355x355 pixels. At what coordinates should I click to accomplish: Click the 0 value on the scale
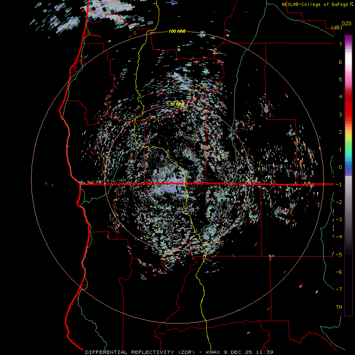tap(340, 167)
